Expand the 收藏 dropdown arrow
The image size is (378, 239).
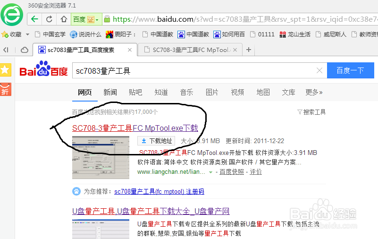27,34
